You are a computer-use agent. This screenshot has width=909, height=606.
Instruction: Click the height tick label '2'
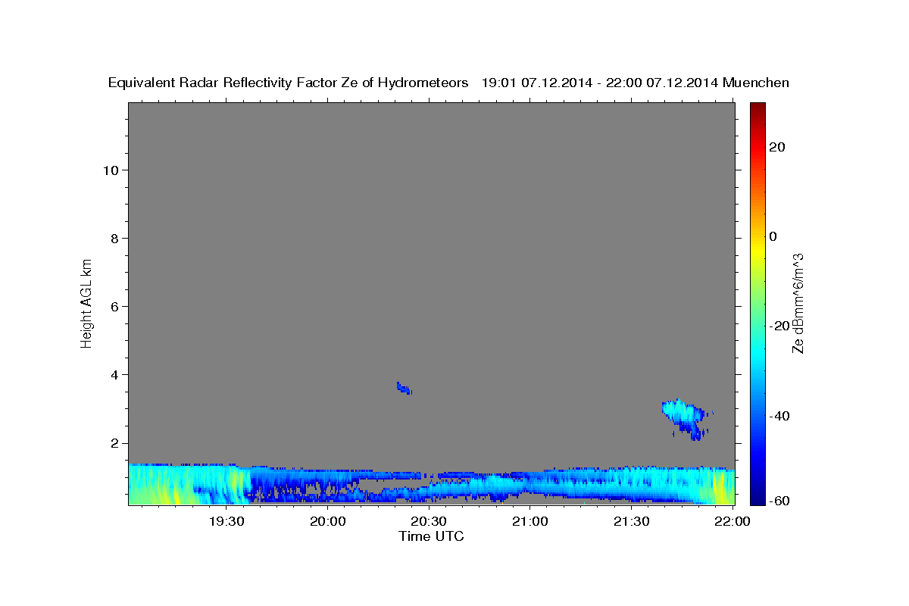[115, 443]
